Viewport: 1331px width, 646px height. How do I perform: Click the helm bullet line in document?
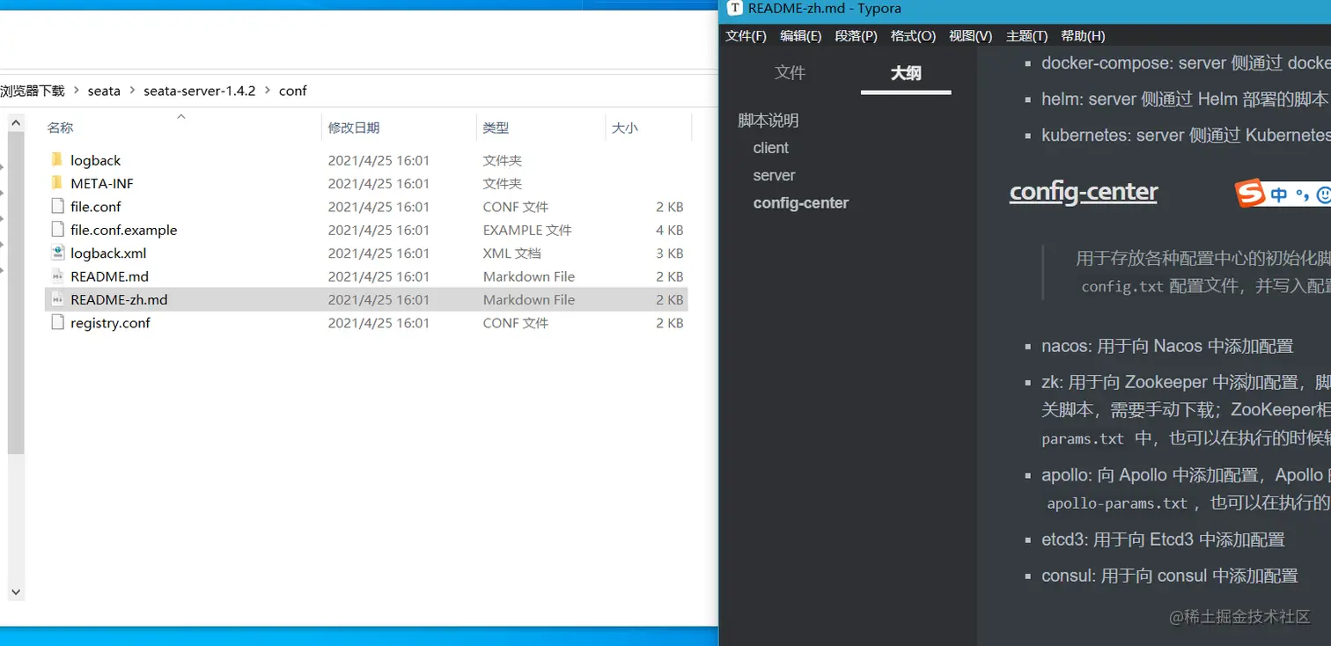pos(1186,99)
